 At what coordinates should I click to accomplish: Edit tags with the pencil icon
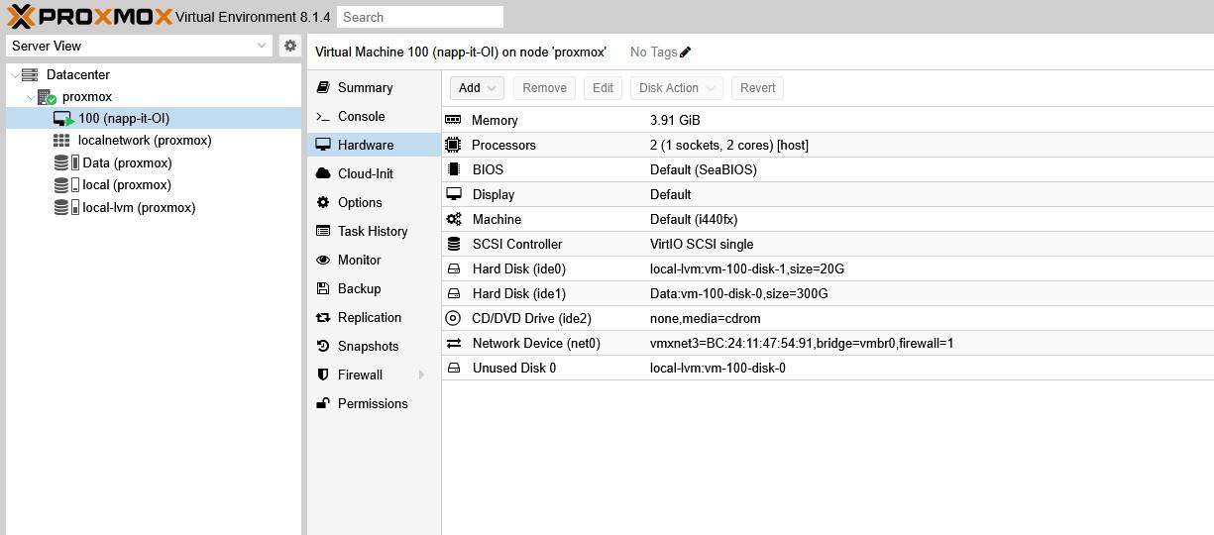pyautogui.click(x=686, y=52)
